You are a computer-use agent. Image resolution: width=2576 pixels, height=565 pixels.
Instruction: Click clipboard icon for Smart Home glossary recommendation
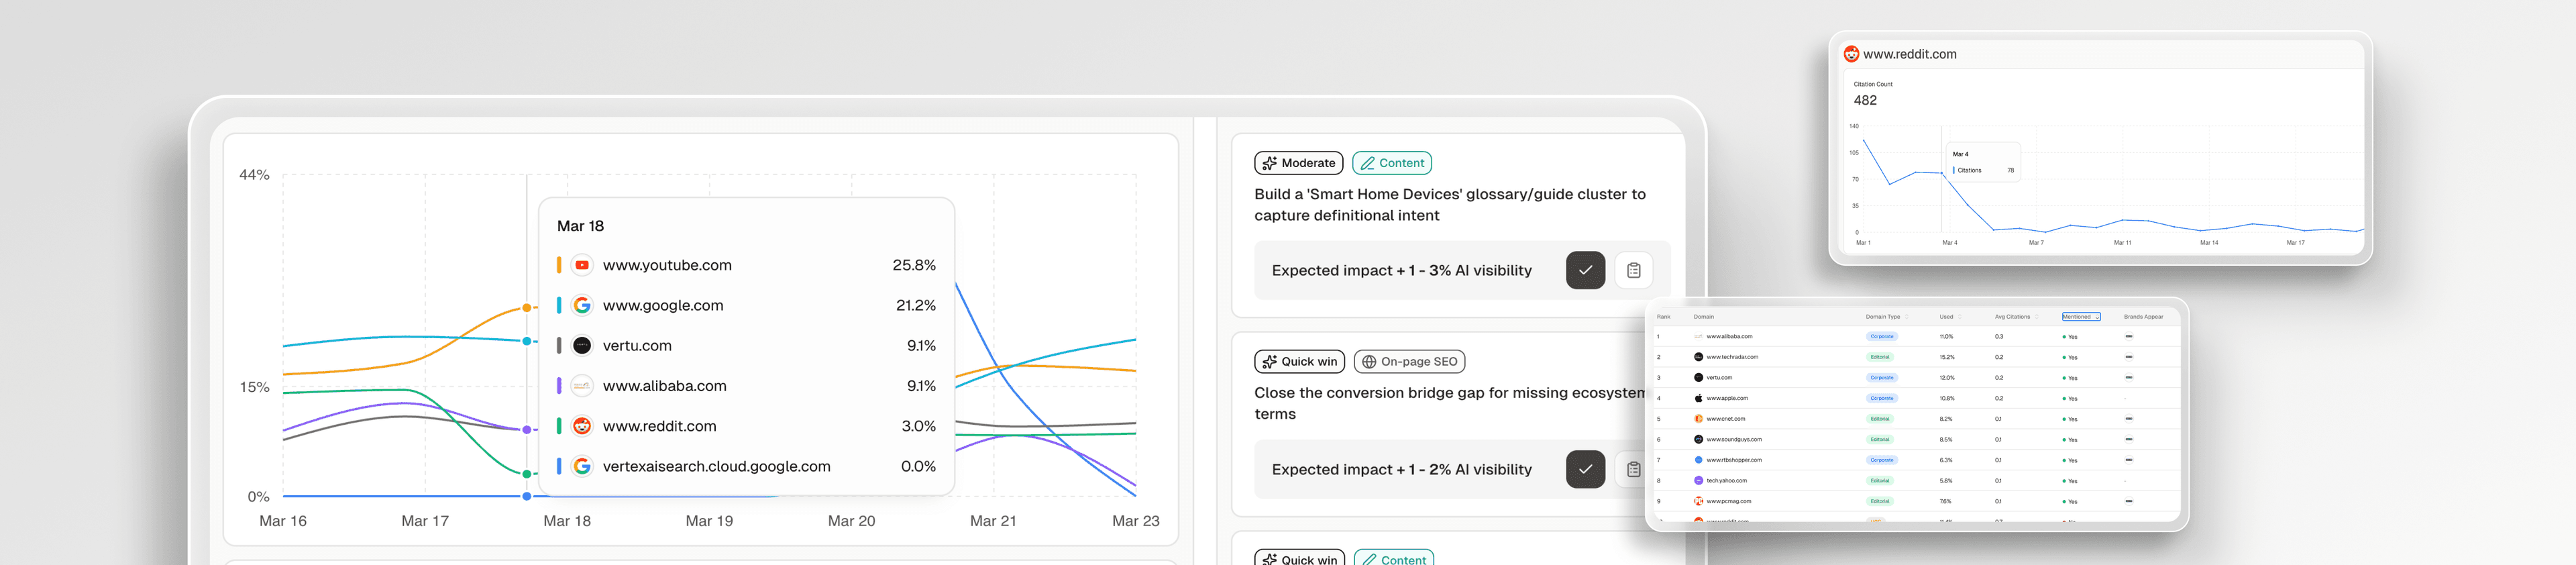1633,270
